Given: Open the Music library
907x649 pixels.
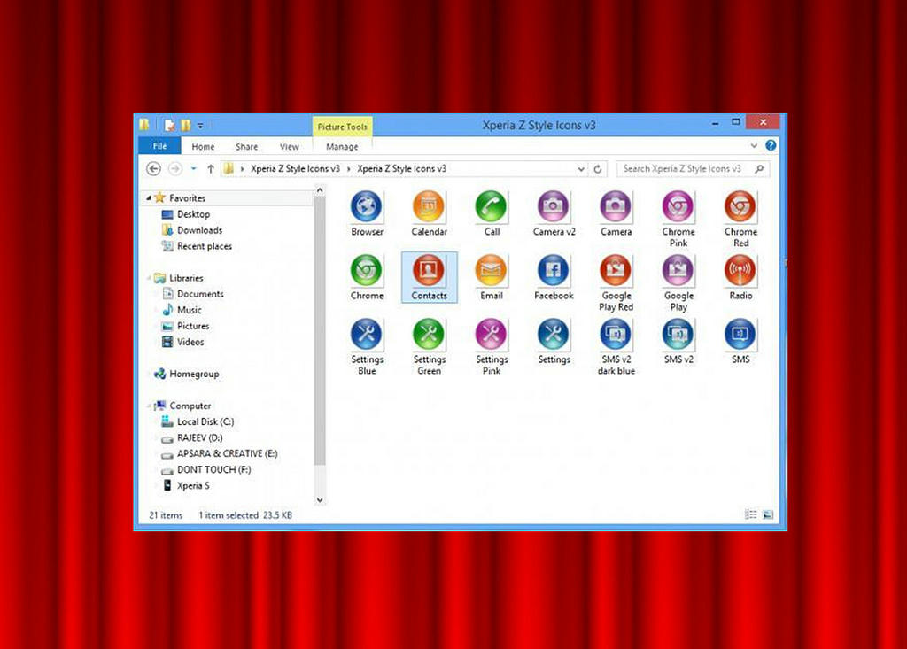Looking at the screenshot, I should coord(190,310).
